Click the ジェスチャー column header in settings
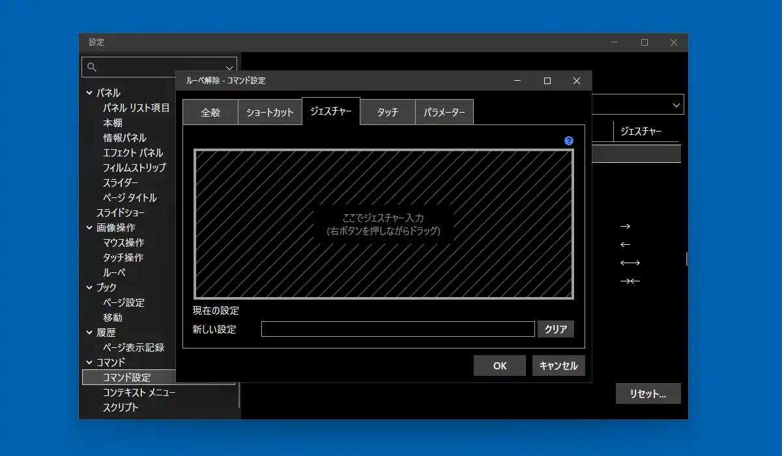The height and width of the screenshot is (456, 782). [641, 132]
